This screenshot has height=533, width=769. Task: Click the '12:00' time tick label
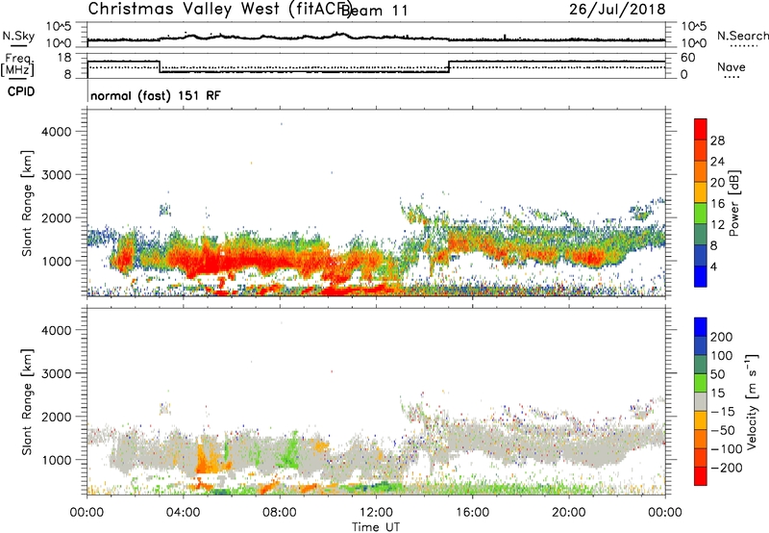[376, 513]
